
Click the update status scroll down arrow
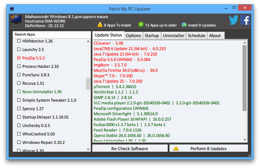click(245, 140)
